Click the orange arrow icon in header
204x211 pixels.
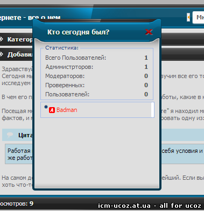[188, 17]
